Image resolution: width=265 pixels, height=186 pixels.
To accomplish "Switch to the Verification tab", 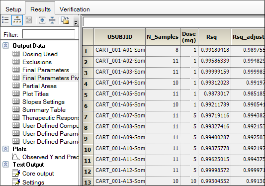I will point(75,9).
